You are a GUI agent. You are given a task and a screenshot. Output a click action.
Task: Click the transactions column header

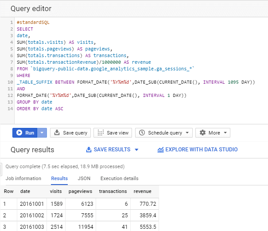click(113, 191)
